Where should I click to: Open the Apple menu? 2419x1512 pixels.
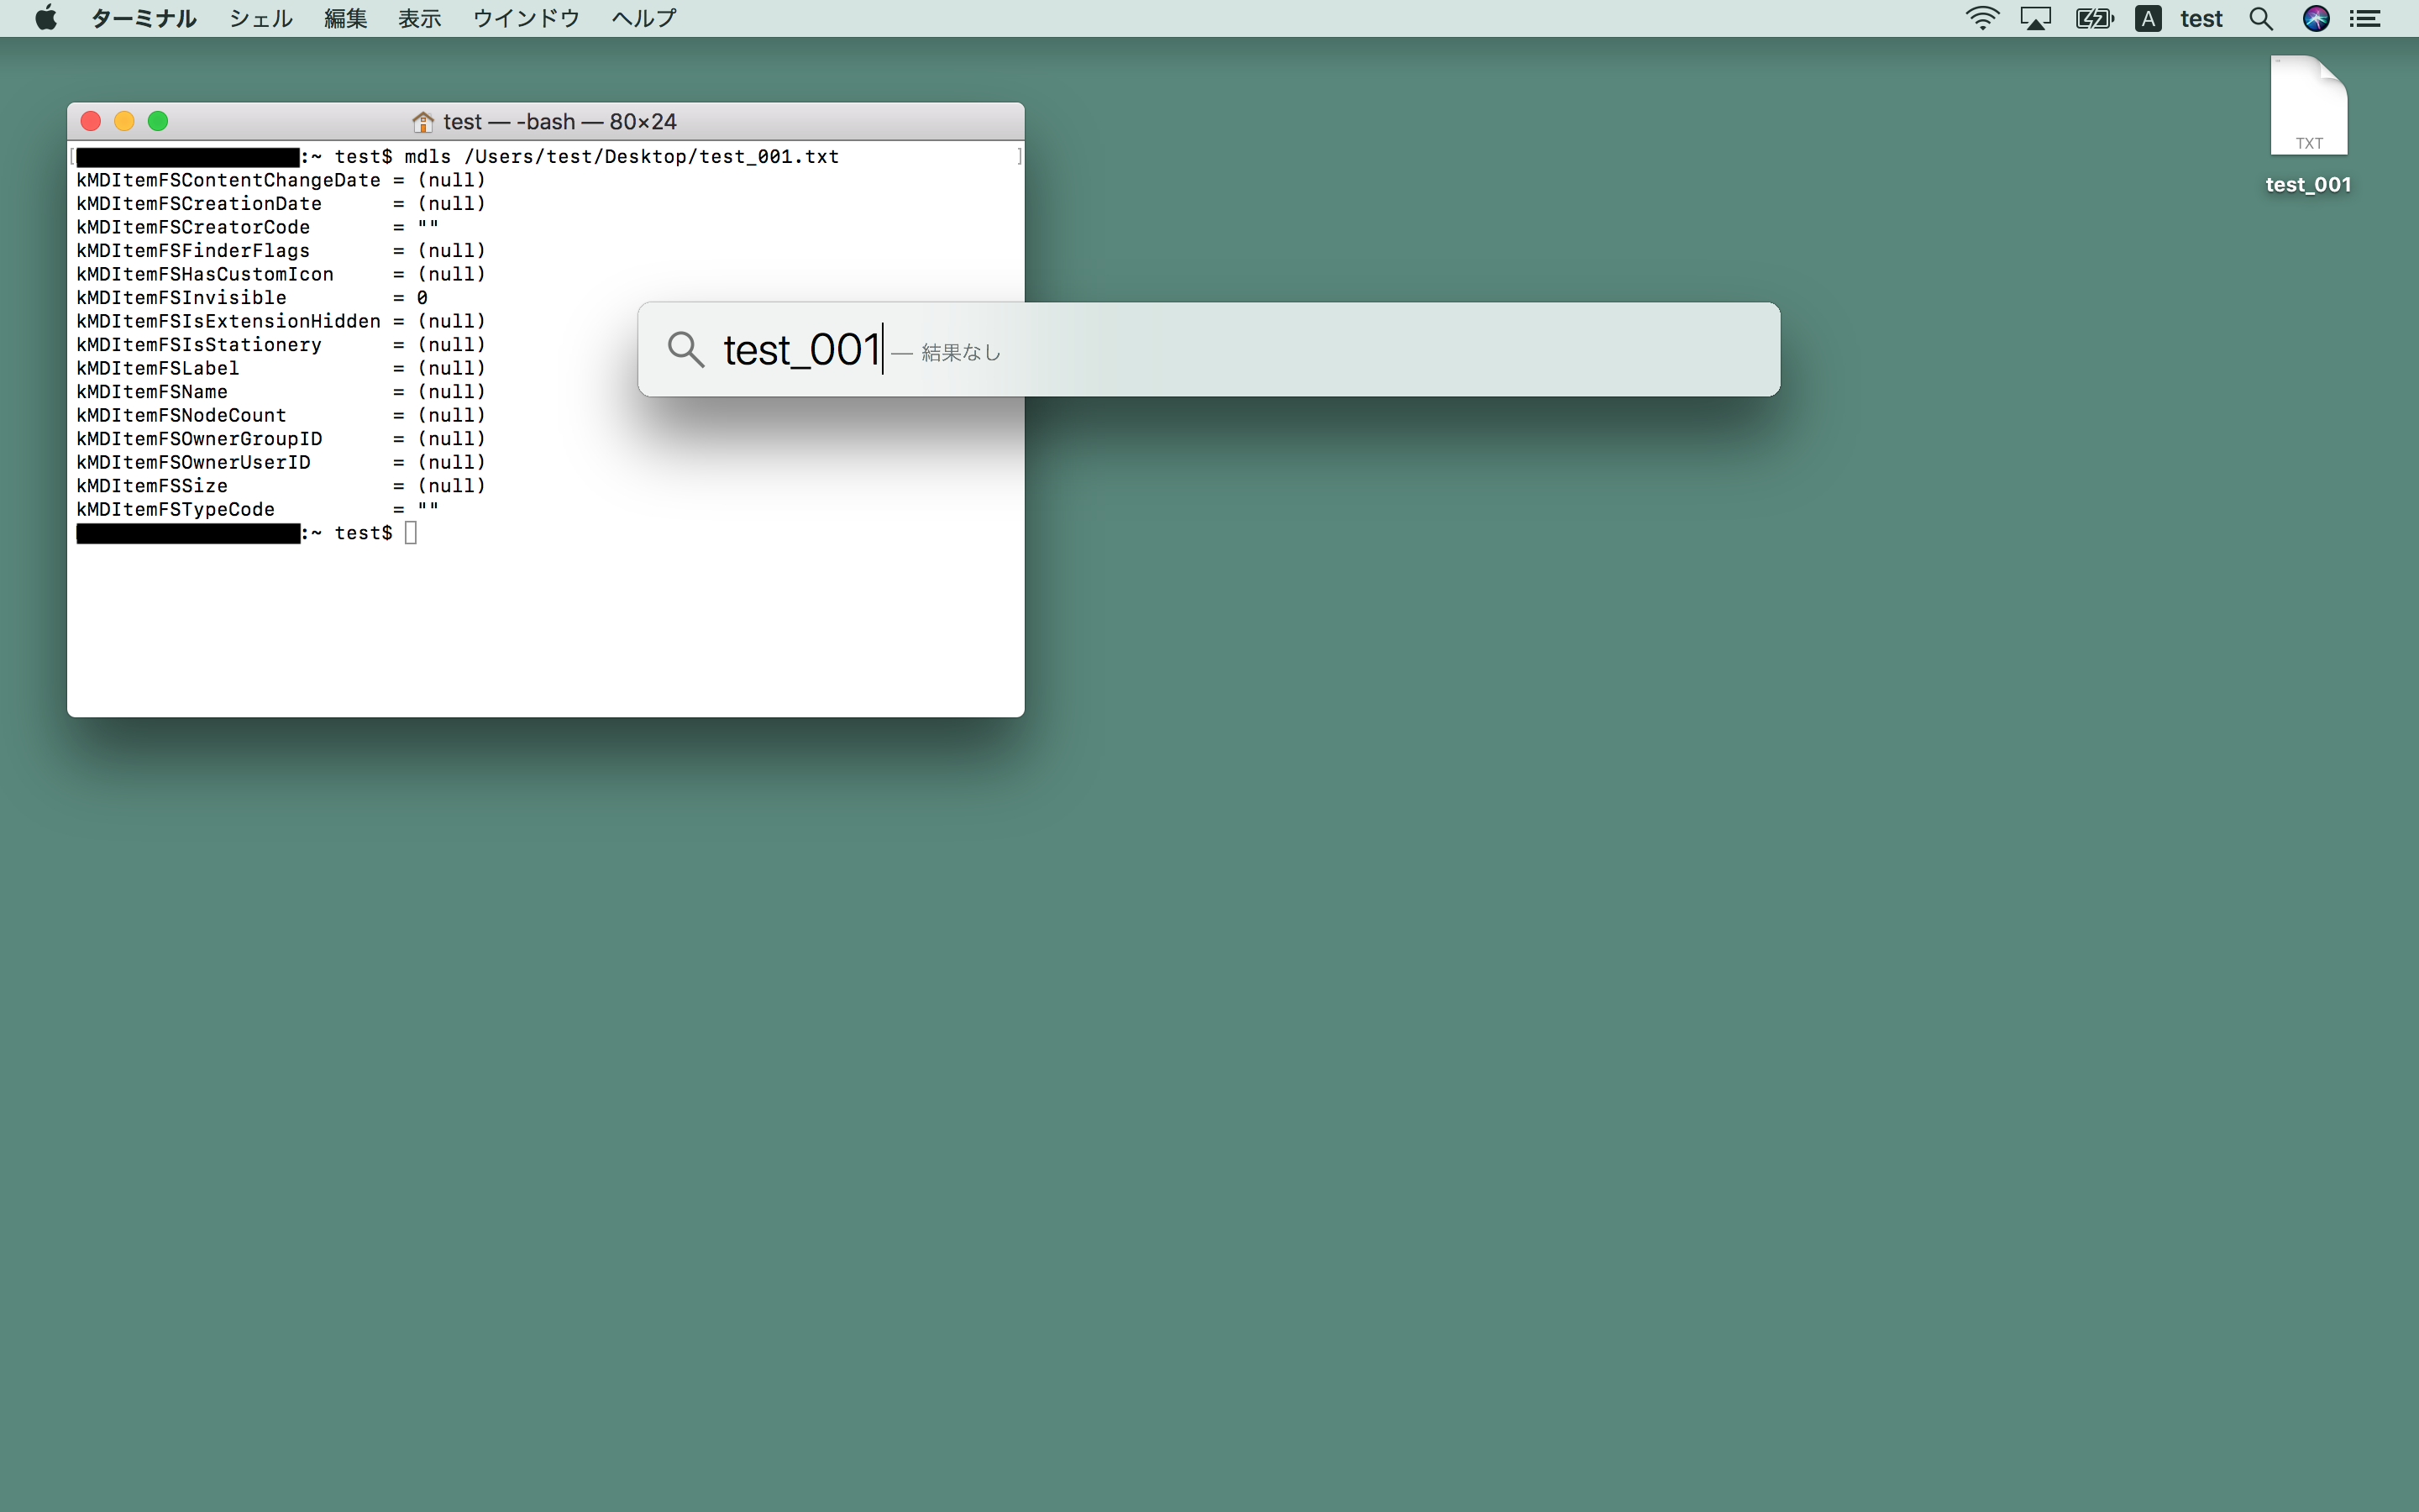(x=46, y=18)
